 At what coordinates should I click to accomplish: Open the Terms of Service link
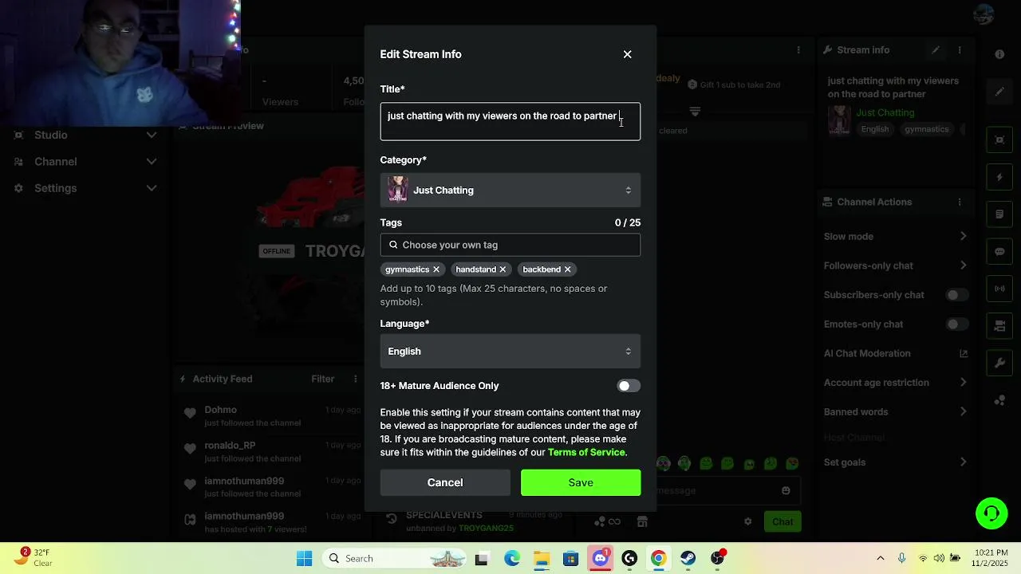pos(586,452)
